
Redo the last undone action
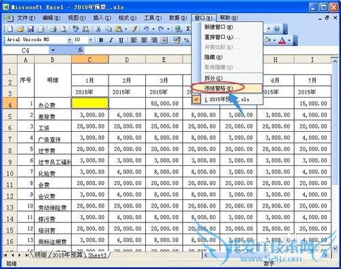[x=161, y=29]
